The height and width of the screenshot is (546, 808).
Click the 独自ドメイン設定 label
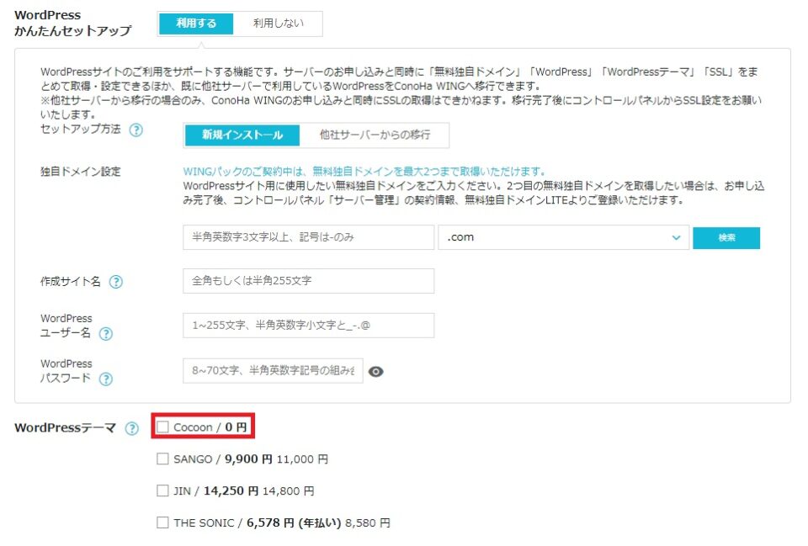tap(81, 172)
